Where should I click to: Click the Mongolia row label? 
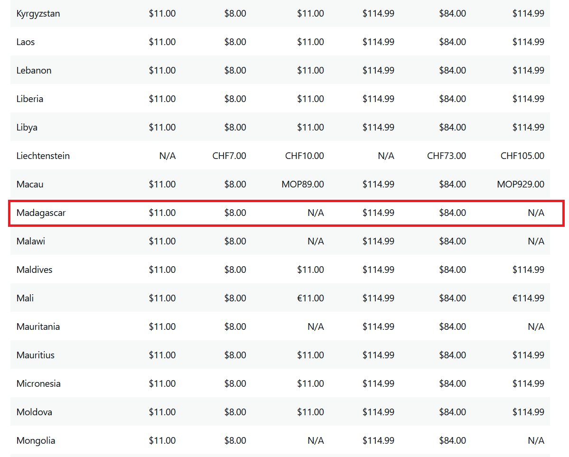(x=36, y=440)
